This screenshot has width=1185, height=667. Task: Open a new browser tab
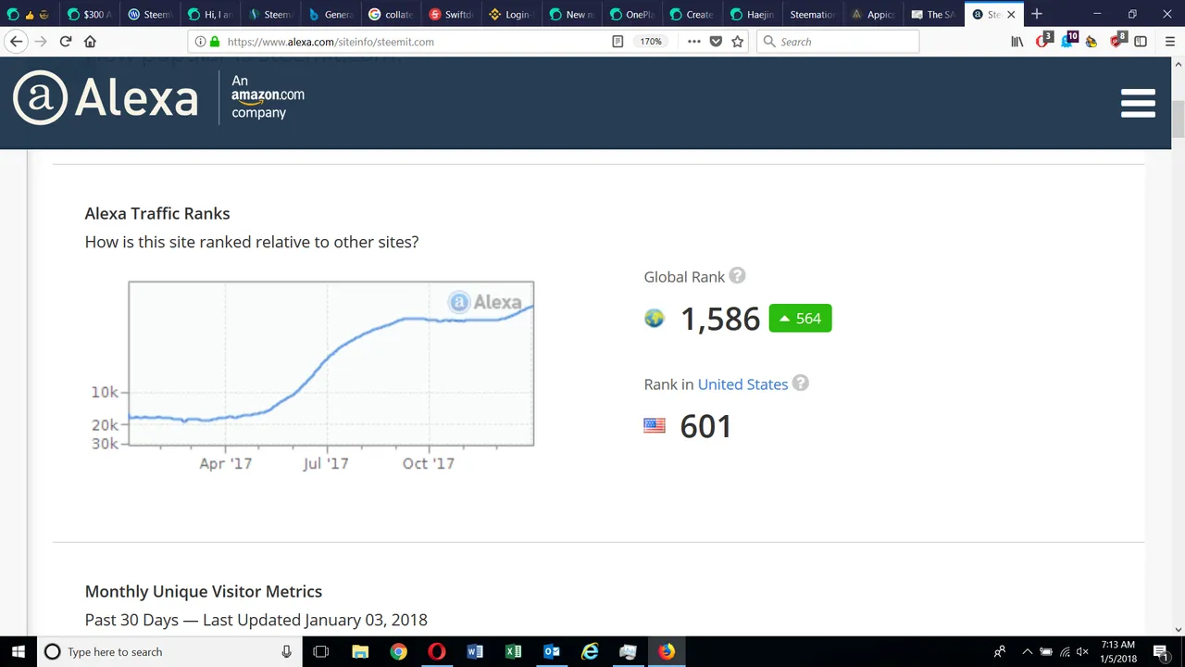pyautogui.click(x=1037, y=14)
